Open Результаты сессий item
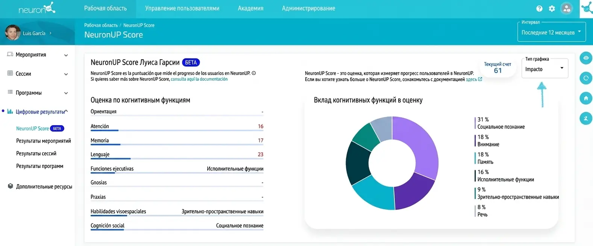593x246 pixels. (36, 153)
